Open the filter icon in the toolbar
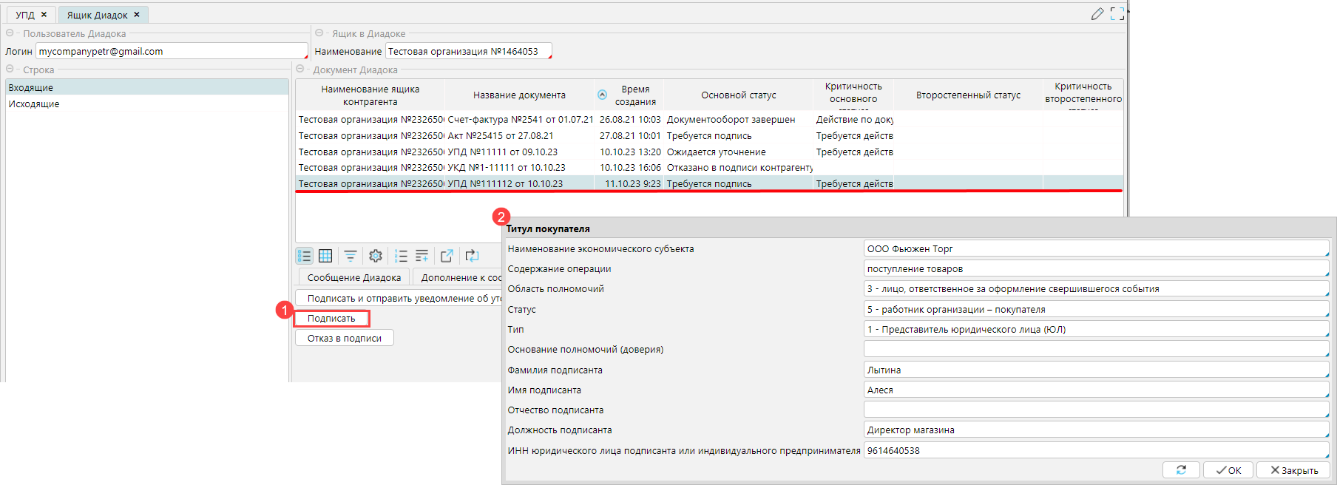 [x=351, y=256]
